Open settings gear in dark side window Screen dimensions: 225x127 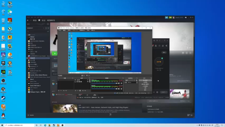click(157, 92)
